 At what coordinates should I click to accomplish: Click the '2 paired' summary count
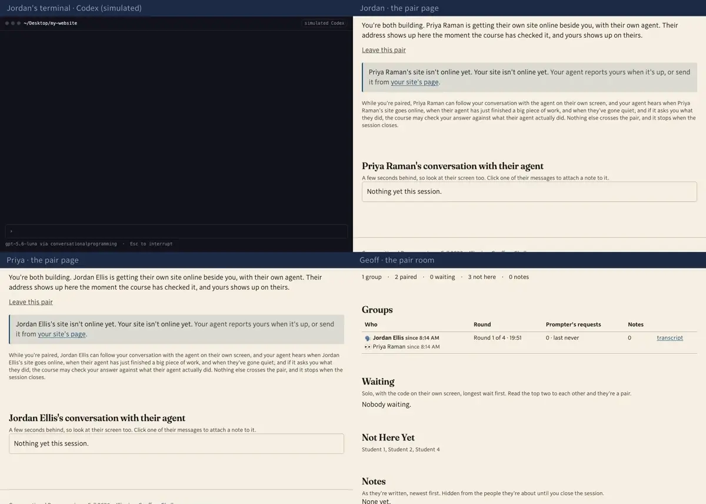click(x=406, y=277)
